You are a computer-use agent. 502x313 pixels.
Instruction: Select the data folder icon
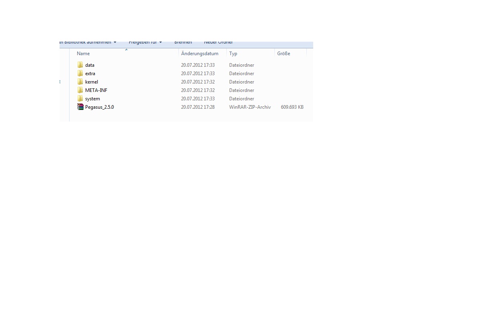pyautogui.click(x=80, y=65)
